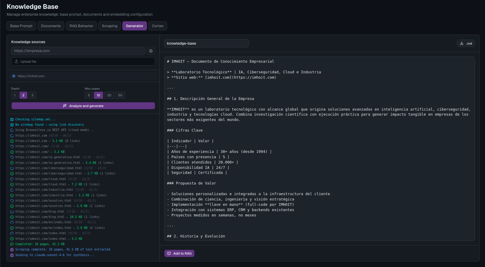Screen dimensions: 485x267
Task: Click map icon beside 'Checking sitemap.xml...'
Action: [12, 119]
